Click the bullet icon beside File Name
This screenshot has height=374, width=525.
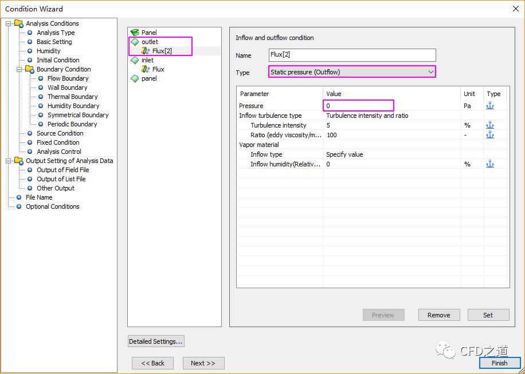tap(19, 197)
